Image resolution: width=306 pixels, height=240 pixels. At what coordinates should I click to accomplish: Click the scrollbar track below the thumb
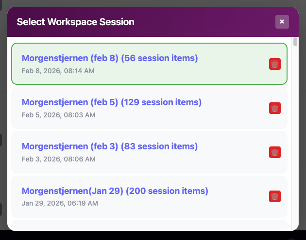[x=295, y=145]
